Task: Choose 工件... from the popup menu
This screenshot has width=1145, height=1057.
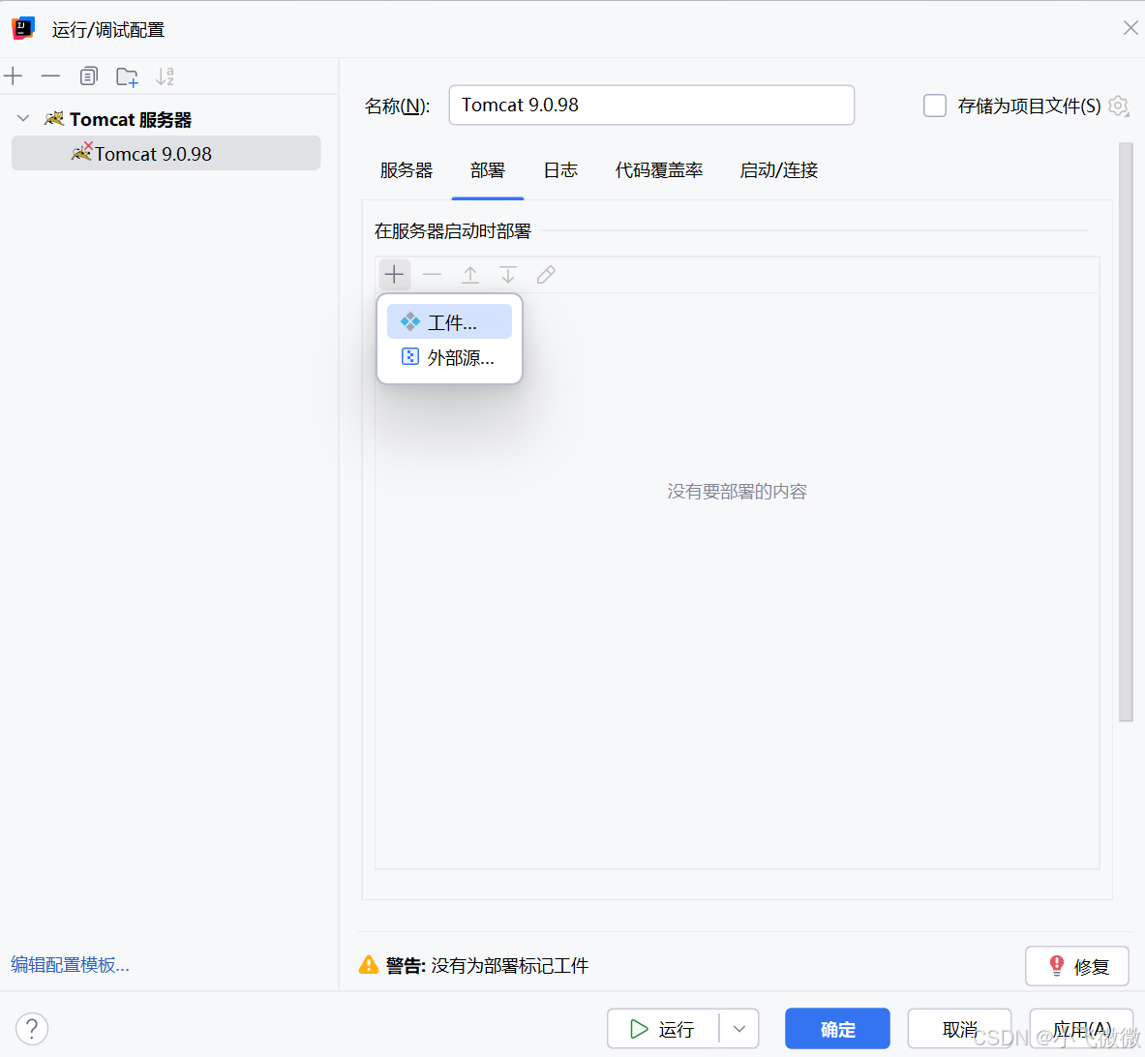Action: 449,321
